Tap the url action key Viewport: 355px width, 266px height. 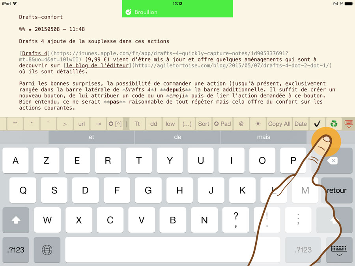tap(81, 124)
